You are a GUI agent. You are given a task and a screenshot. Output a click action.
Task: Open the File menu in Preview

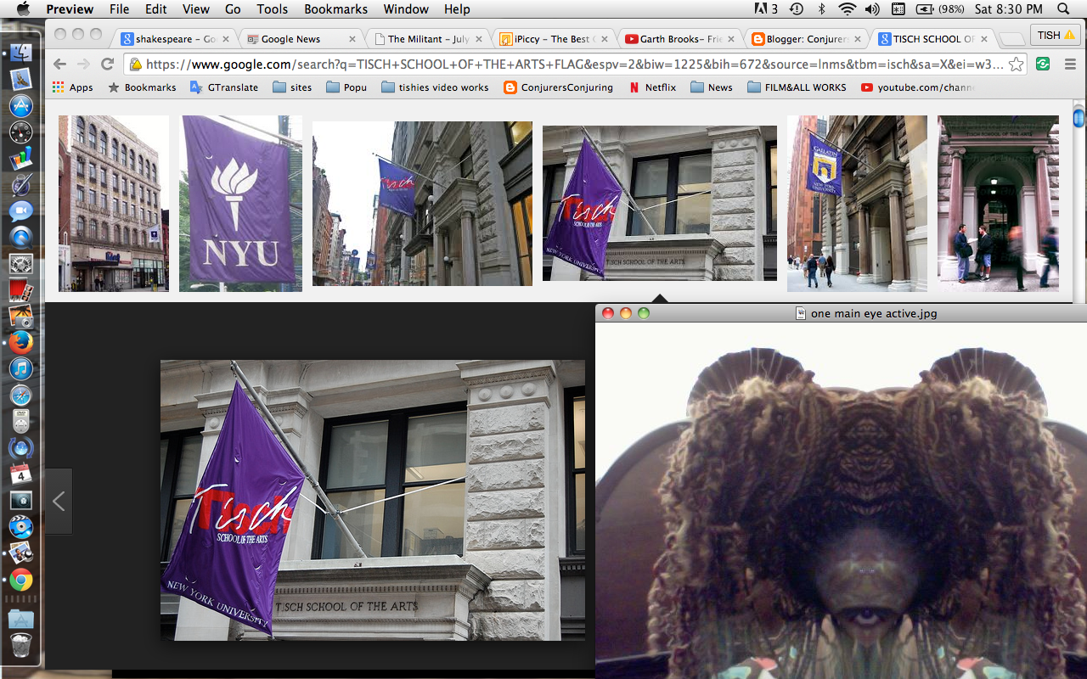click(119, 9)
